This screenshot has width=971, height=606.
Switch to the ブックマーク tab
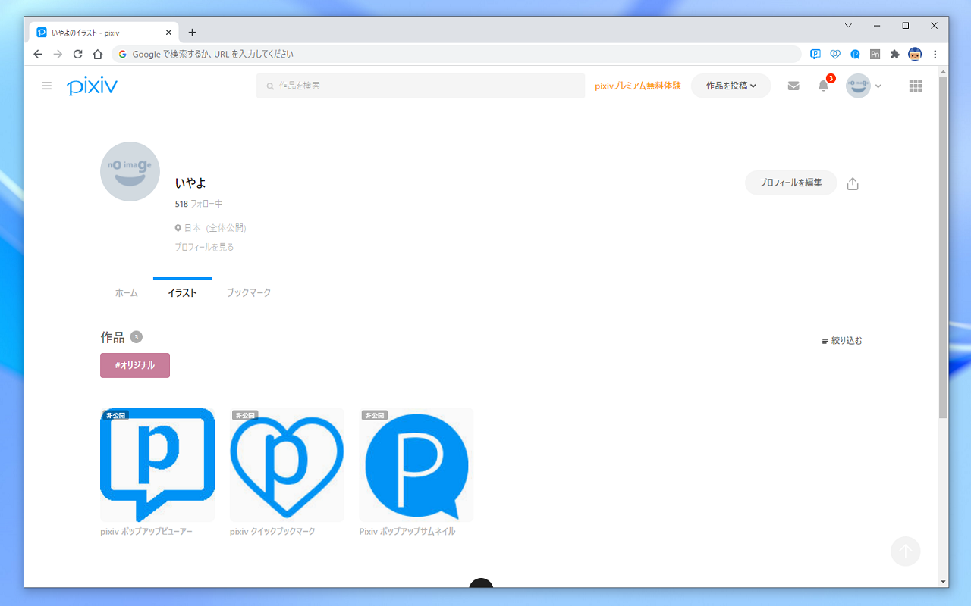coord(249,292)
